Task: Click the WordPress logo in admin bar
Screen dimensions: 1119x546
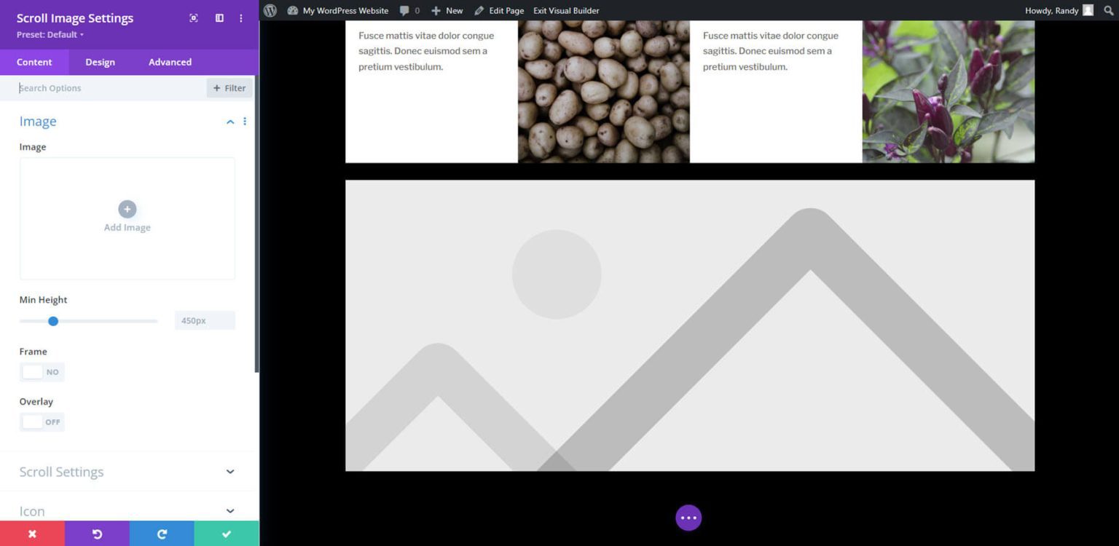Action: pos(270,10)
